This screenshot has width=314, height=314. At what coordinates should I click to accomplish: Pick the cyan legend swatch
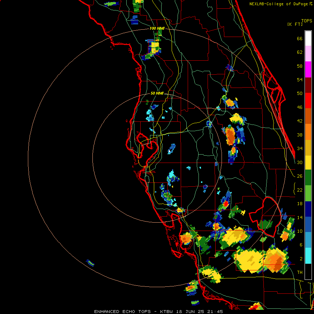(308, 256)
